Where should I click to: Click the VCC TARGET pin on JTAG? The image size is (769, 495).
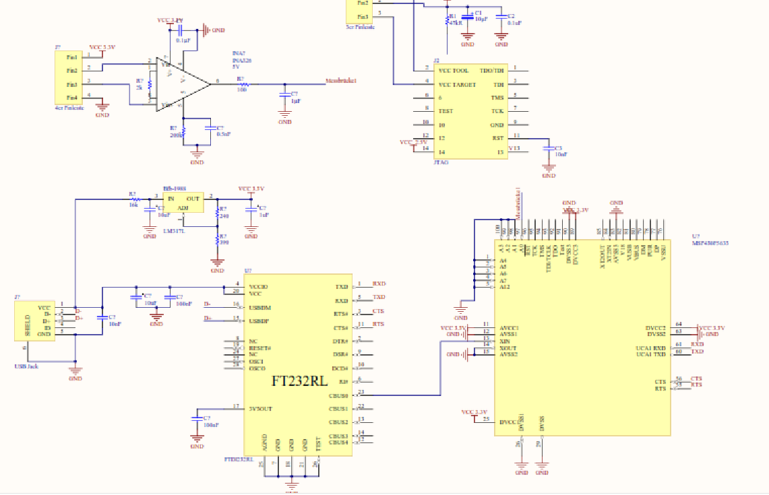point(457,85)
